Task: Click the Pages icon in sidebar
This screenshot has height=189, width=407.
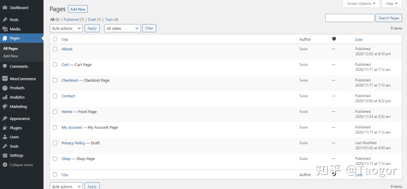Action: coord(5,38)
